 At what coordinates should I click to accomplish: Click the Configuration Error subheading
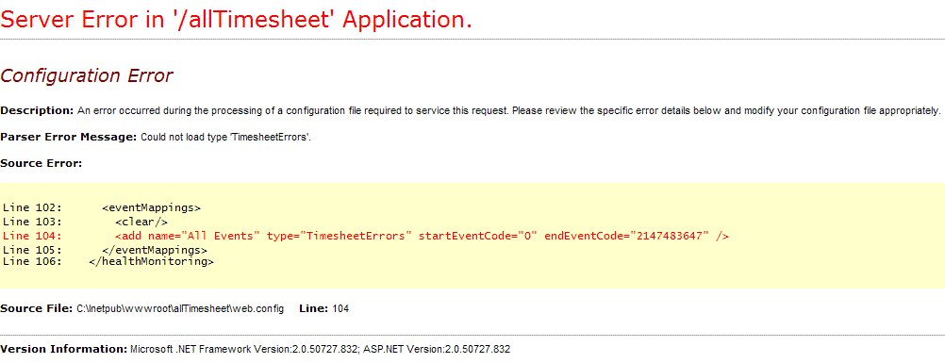(87, 75)
